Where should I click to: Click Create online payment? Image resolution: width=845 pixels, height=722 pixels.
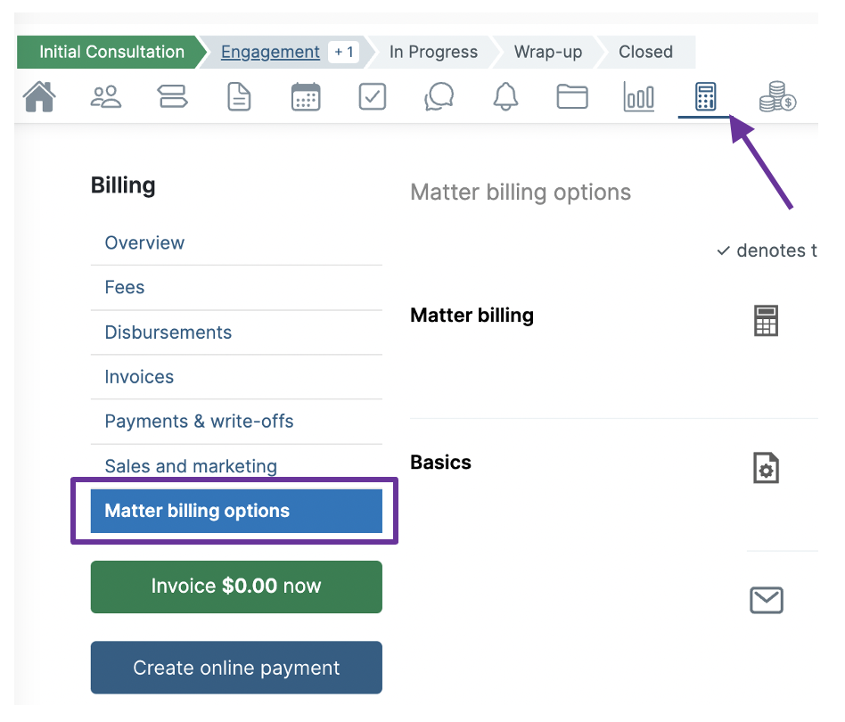point(235,667)
